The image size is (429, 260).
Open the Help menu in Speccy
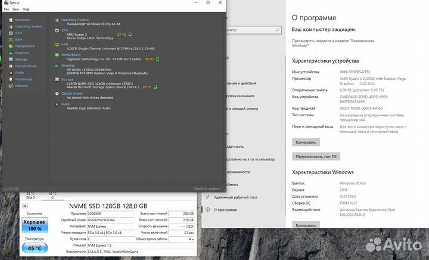click(26, 9)
